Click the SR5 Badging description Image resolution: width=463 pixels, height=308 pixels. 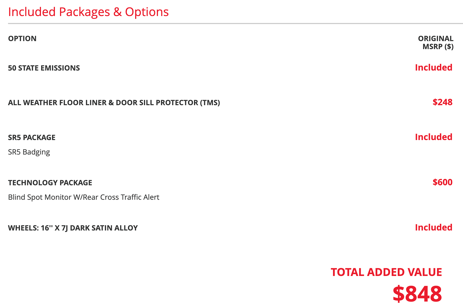pyautogui.click(x=29, y=152)
